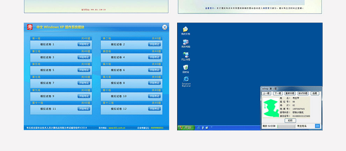The height and width of the screenshot is (151, 346).
Task: Click the winxp 第1题 panel title
Action: tap(269, 89)
